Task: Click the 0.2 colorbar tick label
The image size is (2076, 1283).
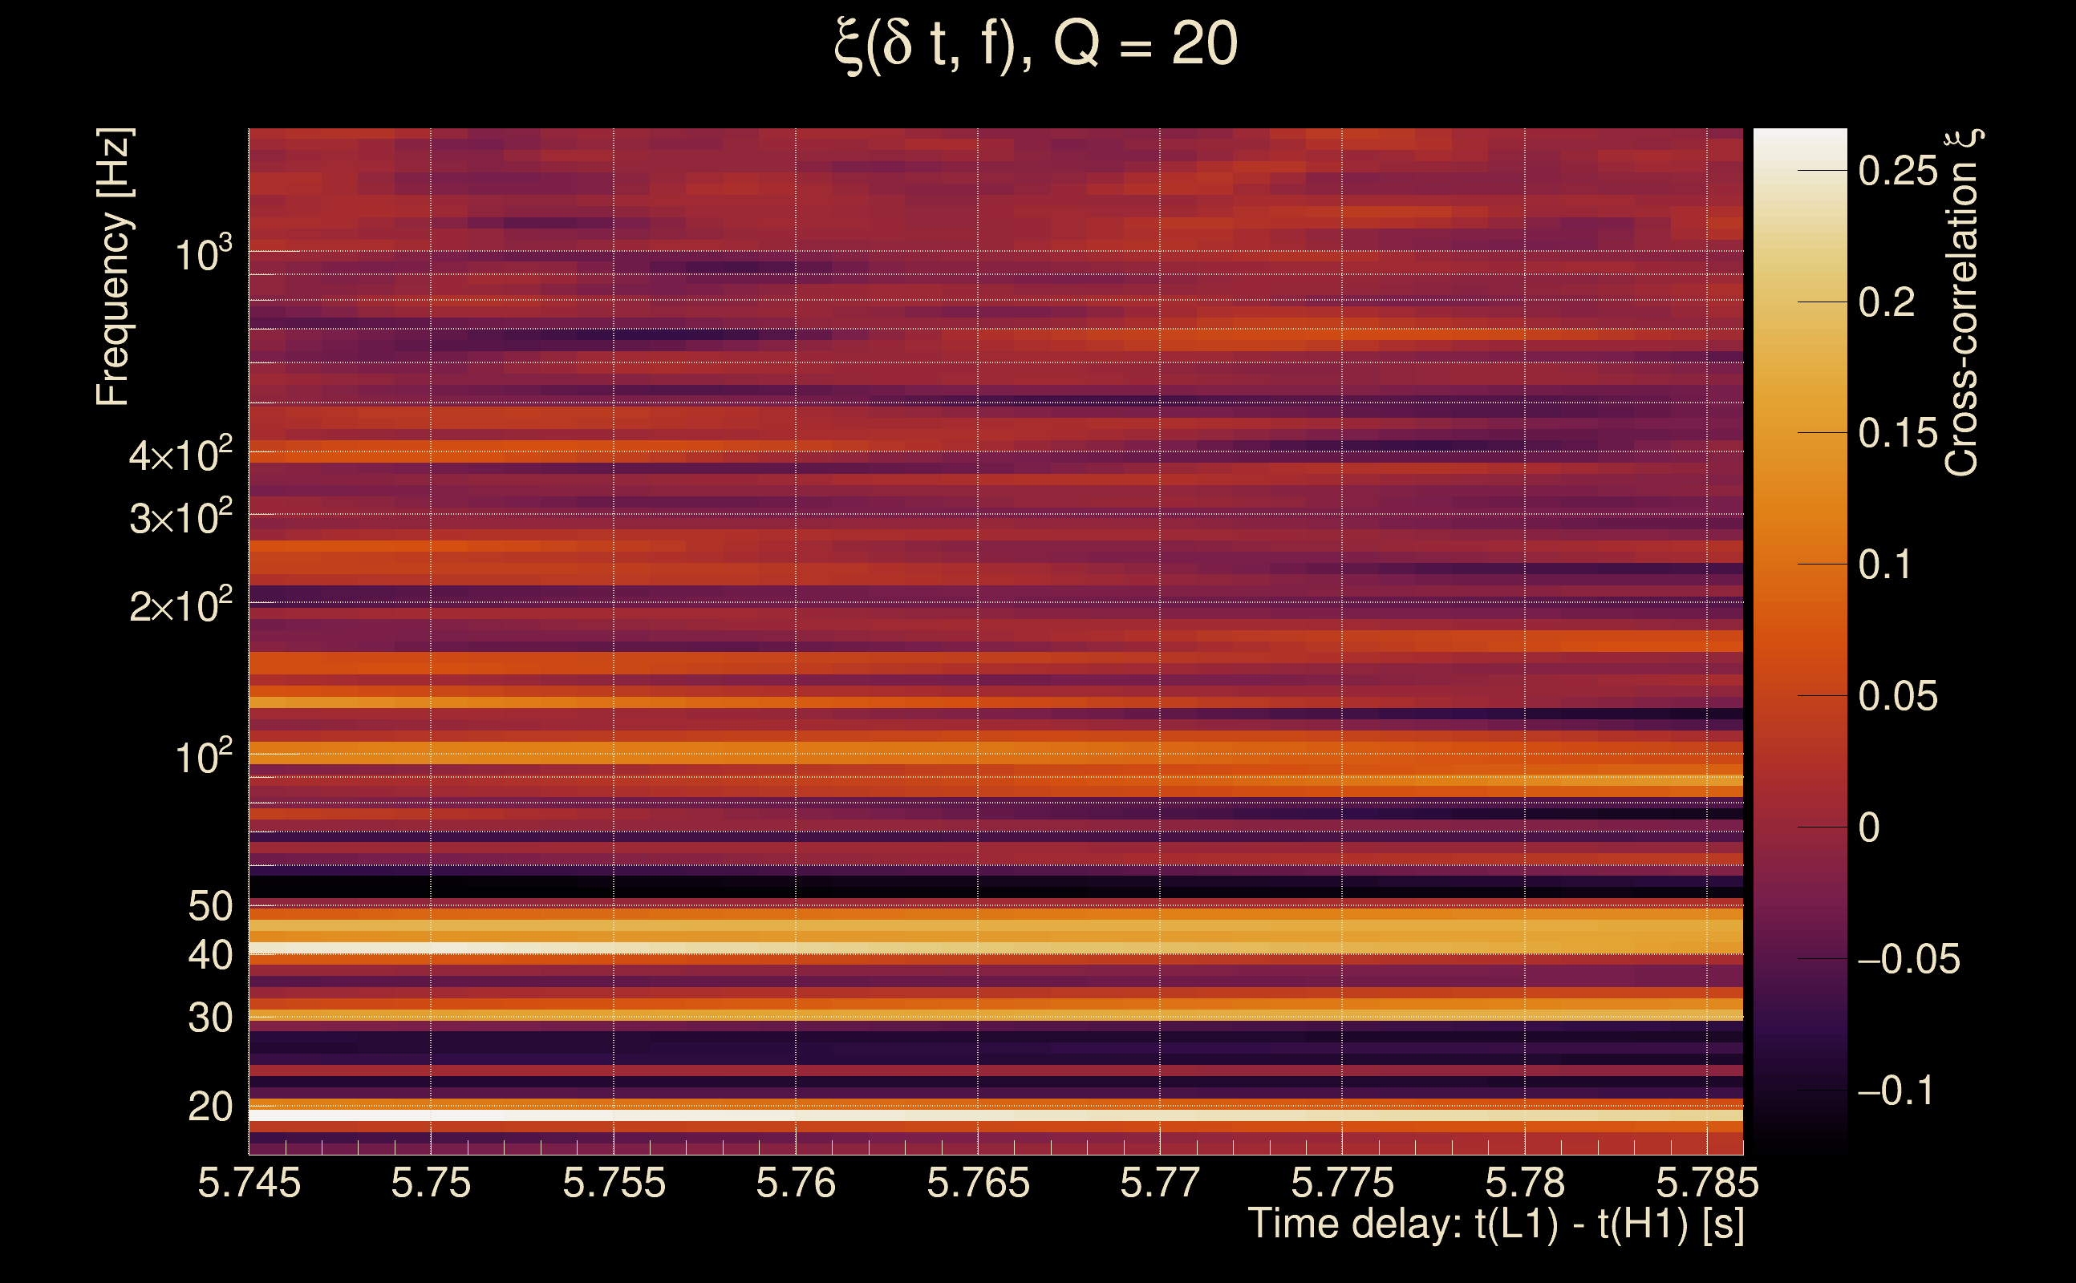Action: (1886, 303)
